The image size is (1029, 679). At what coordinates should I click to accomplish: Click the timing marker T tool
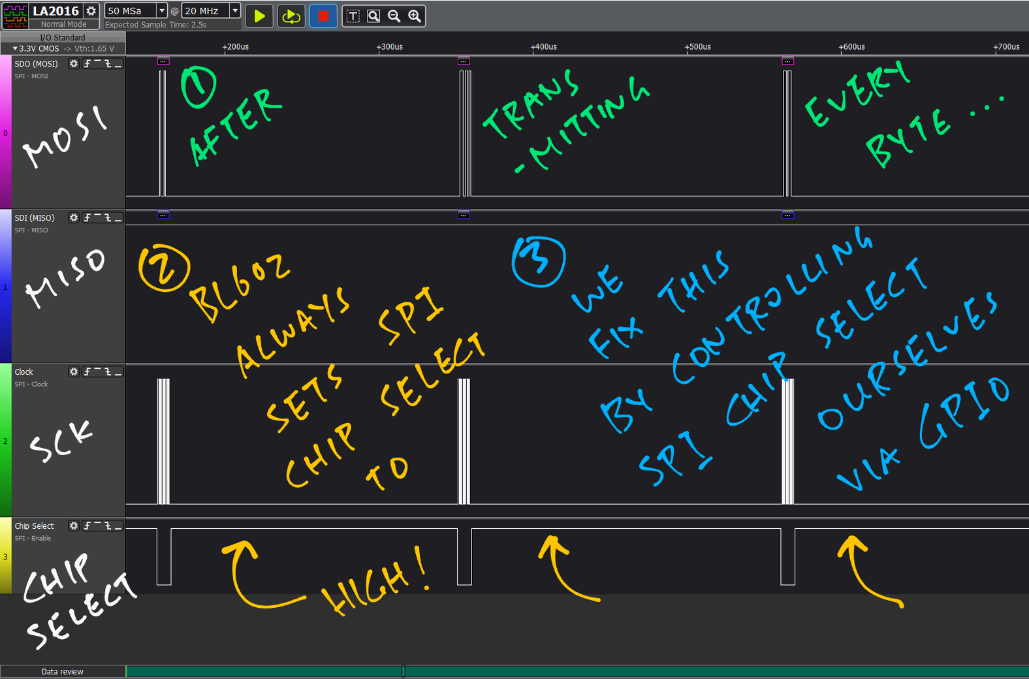353,16
